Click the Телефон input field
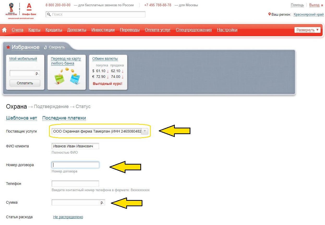 (x=75, y=184)
